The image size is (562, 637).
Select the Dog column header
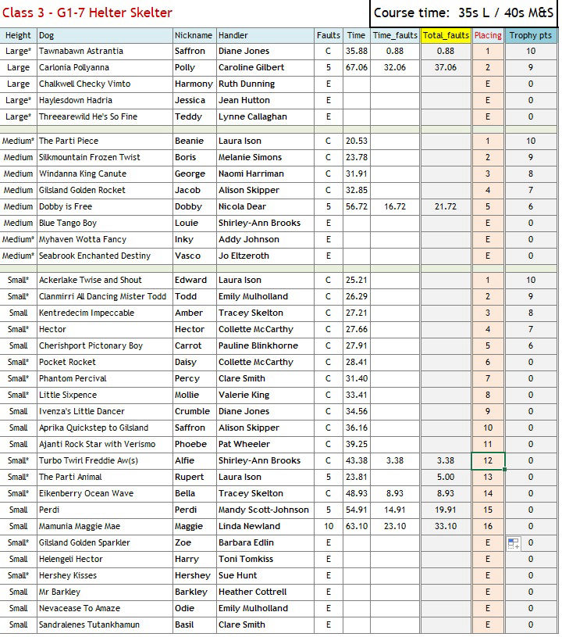(x=105, y=35)
